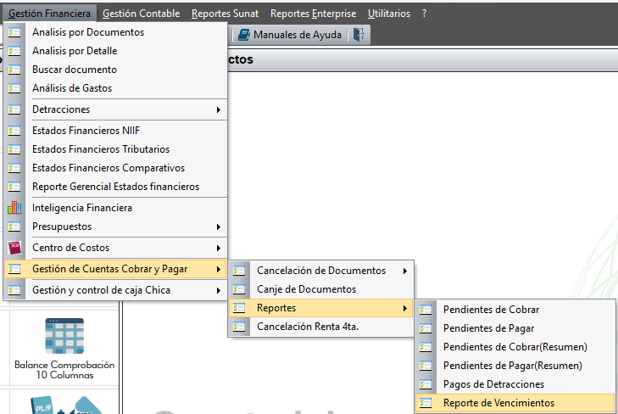Open Estados Financieros NIIF
The width and height of the screenshot is (618, 414).
[x=115, y=131]
